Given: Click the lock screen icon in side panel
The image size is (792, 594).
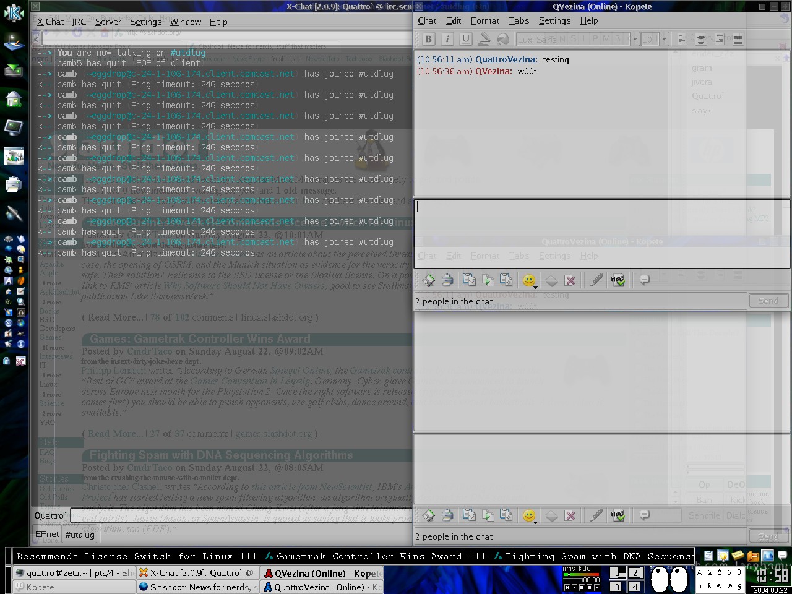Looking at the screenshot, I should click(x=7, y=361).
